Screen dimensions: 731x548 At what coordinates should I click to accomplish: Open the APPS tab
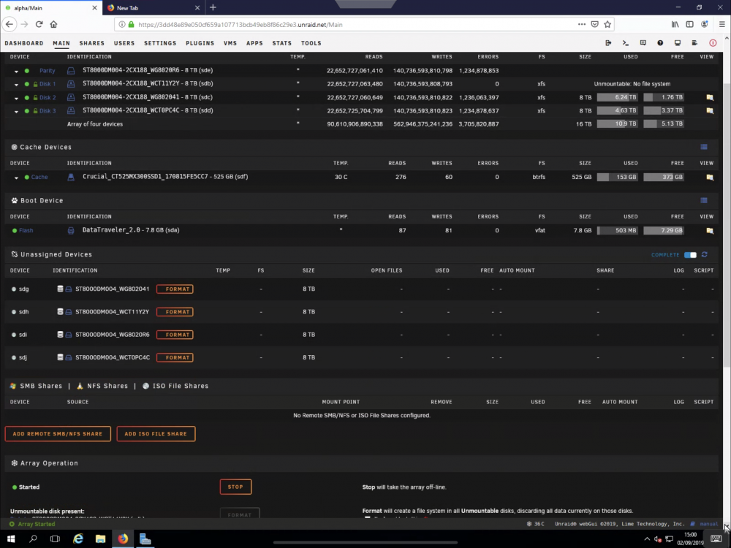pos(254,43)
